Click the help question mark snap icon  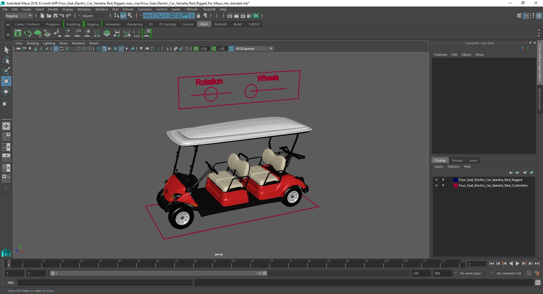(192, 16)
